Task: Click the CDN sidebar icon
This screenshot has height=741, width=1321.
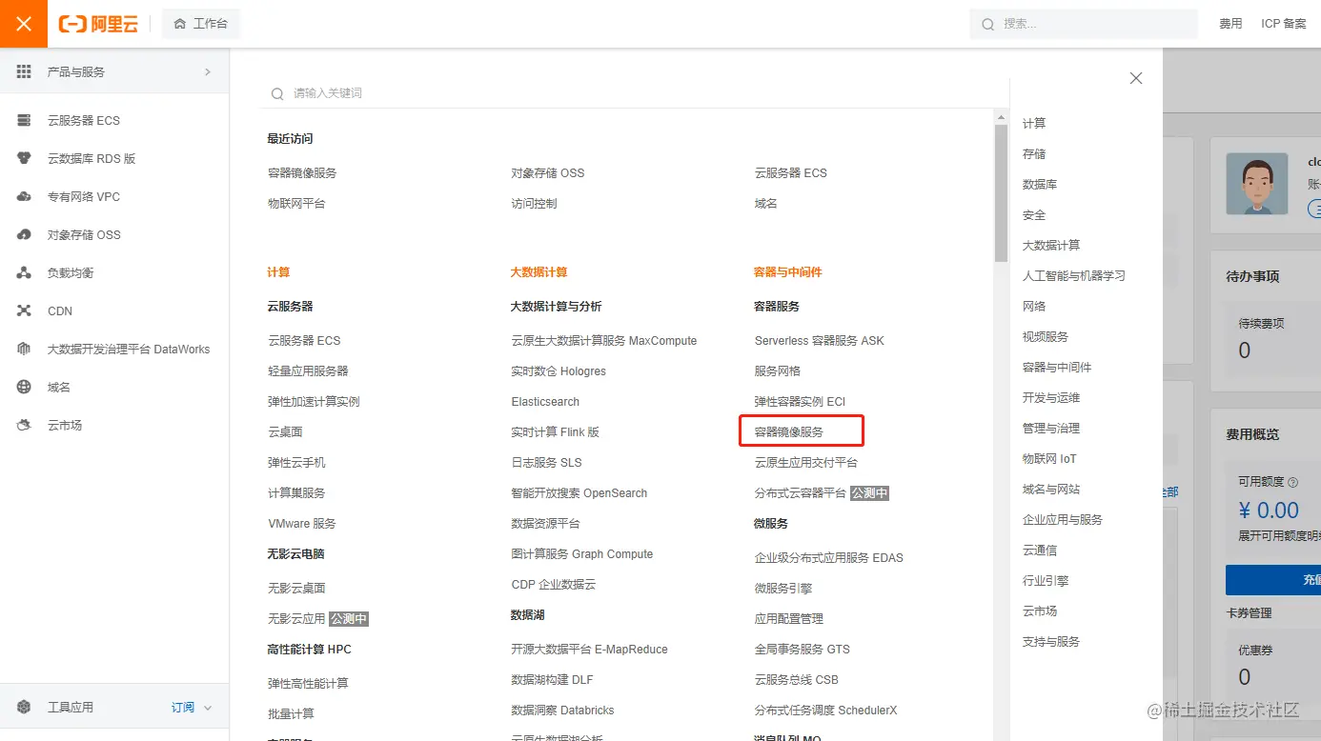Action: [x=25, y=310]
